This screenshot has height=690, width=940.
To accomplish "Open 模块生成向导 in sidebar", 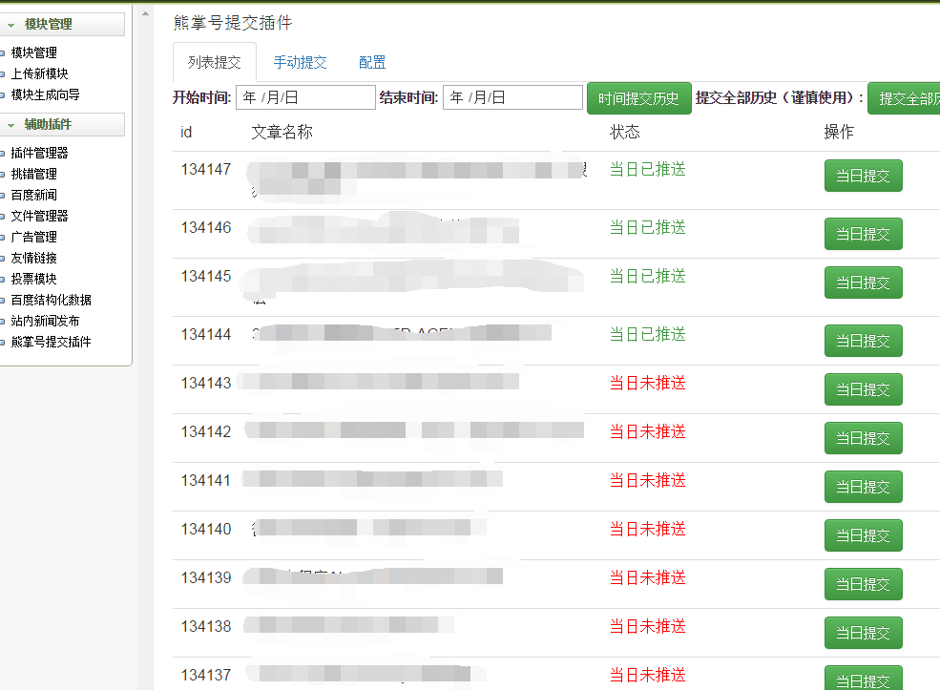I will pos(45,94).
